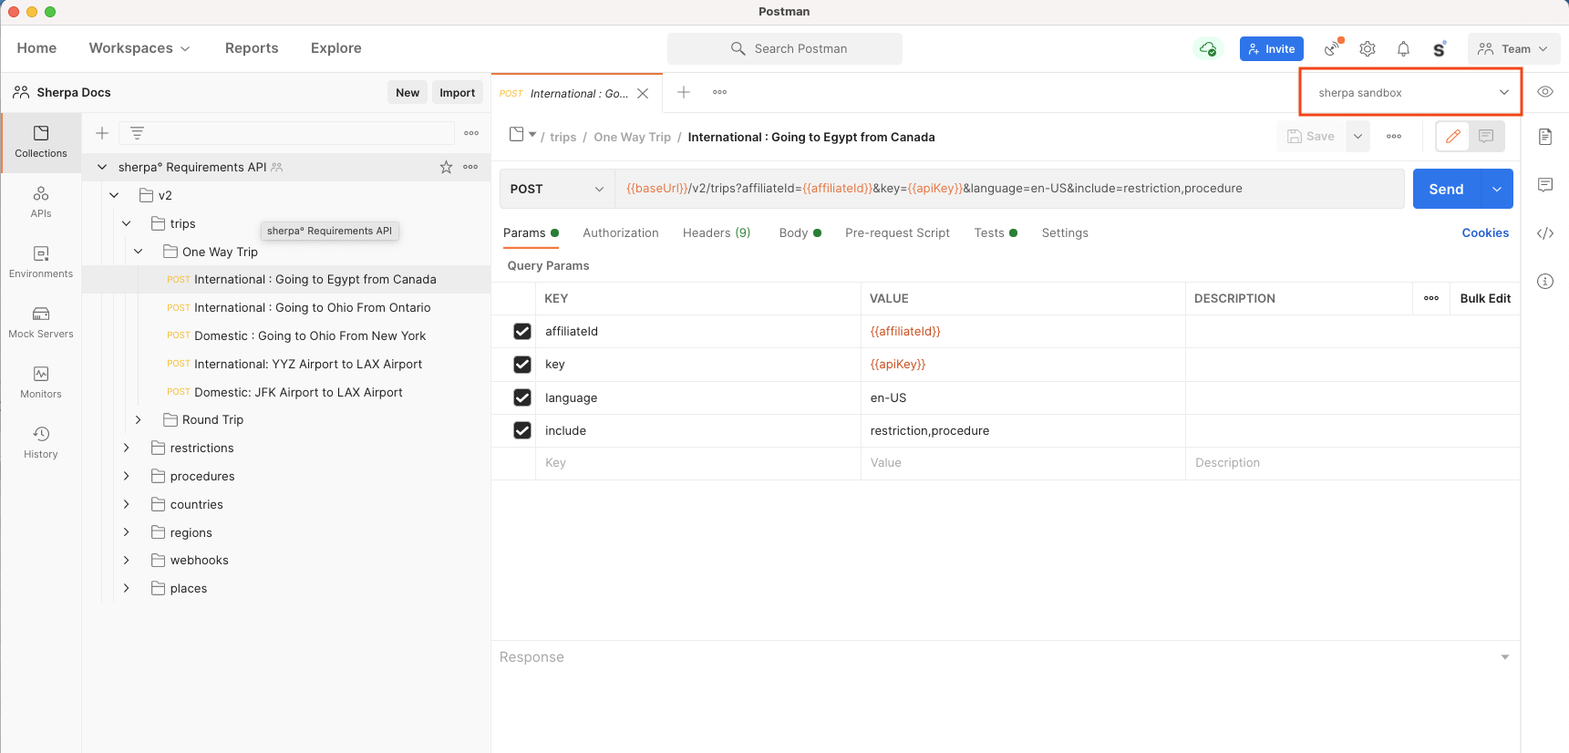Screen dimensions: 1569x753
Task: Collapse the v2 folder
Action: 114,195
